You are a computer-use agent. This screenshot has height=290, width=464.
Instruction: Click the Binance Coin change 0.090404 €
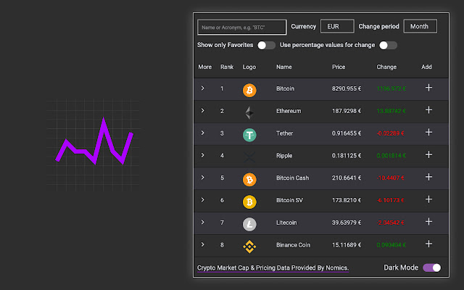pos(391,245)
